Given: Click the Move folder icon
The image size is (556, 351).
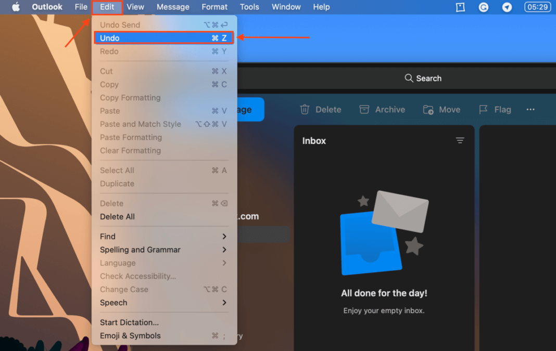Looking at the screenshot, I should click(x=428, y=110).
